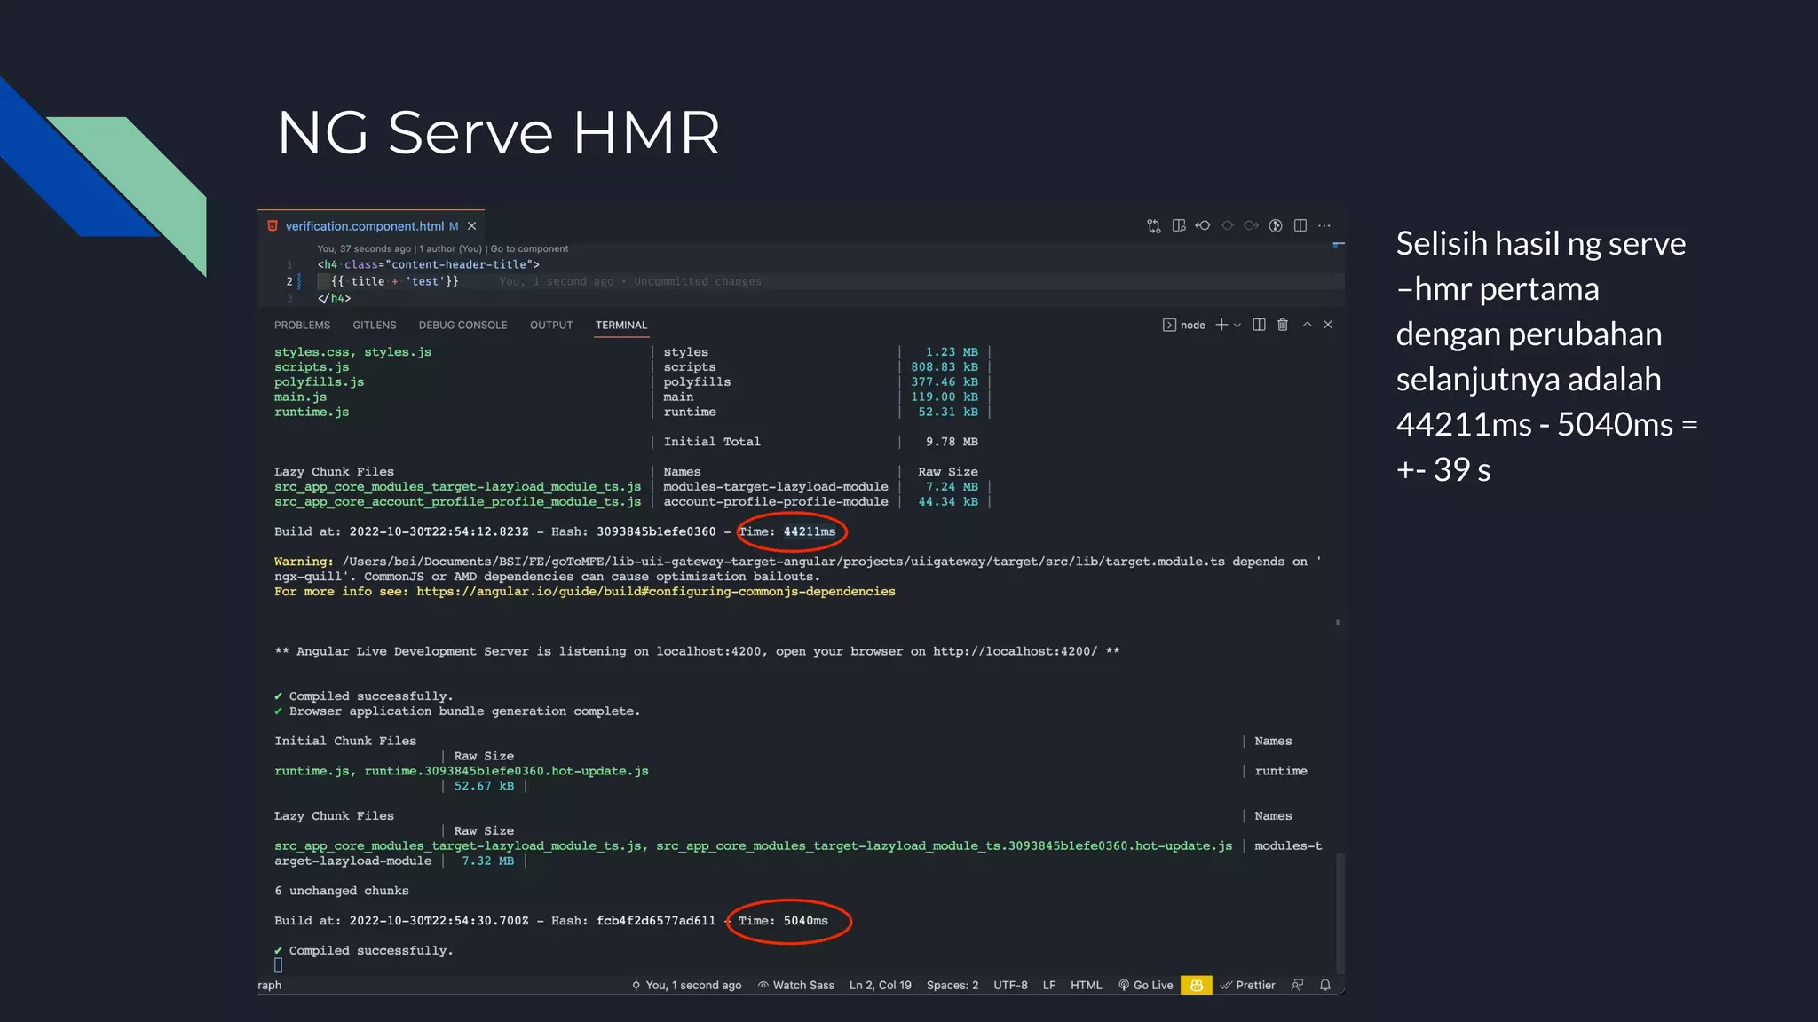The height and width of the screenshot is (1022, 1818).
Task: Click 'runtime.js' row under main.js
Action: point(312,413)
